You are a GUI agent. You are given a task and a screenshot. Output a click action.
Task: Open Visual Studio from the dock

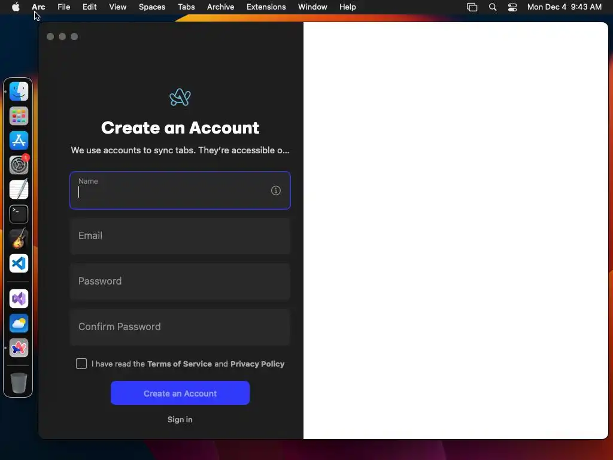19,299
